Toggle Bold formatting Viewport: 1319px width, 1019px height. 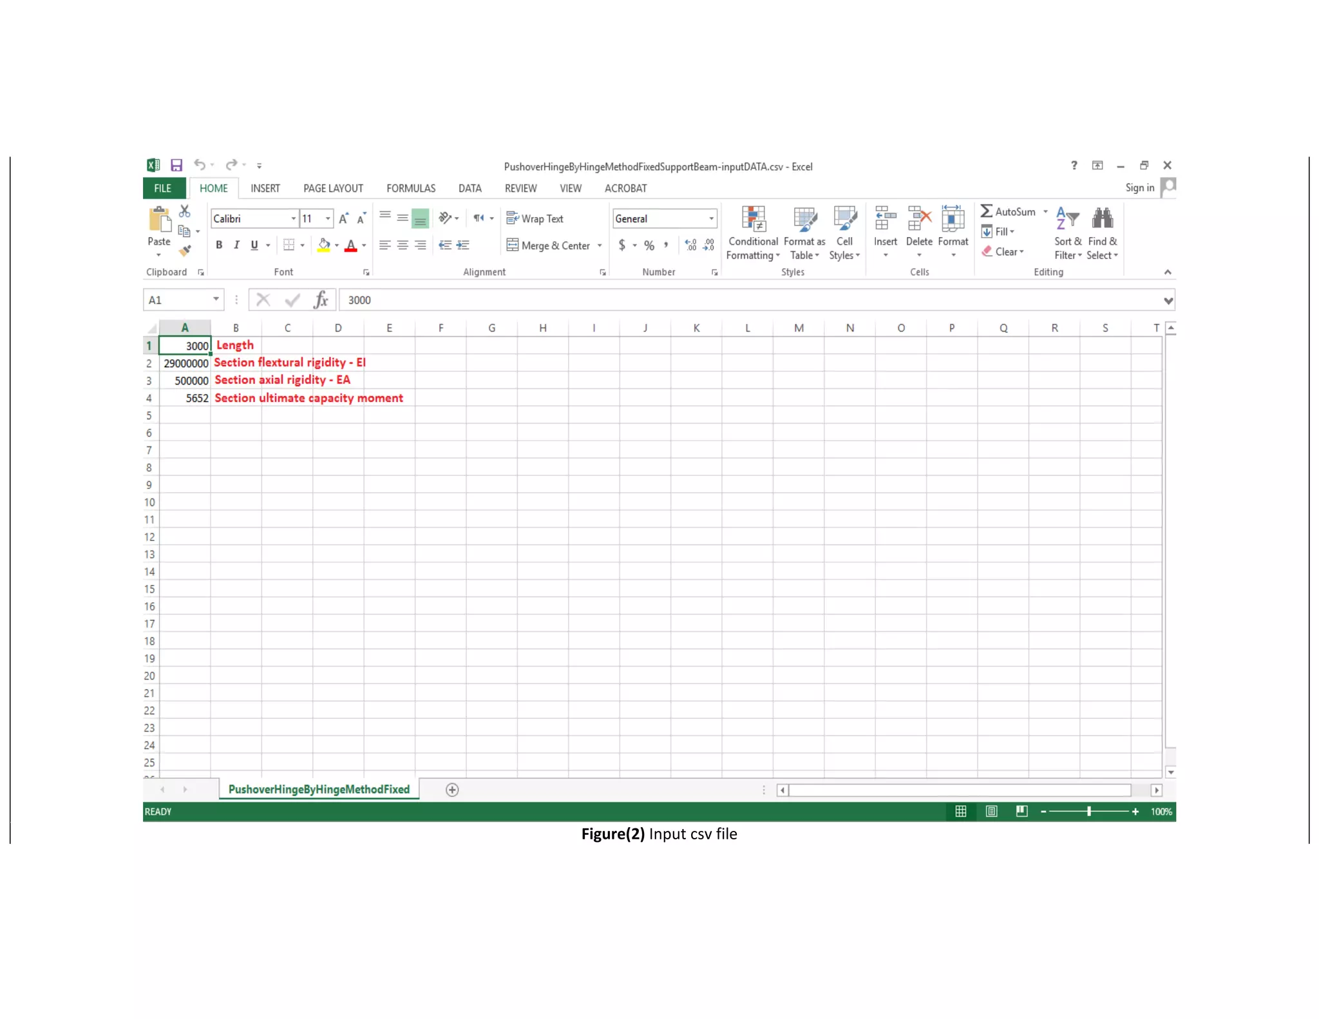[219, 245]
